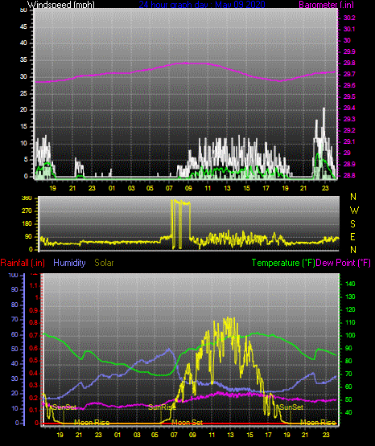375x446 pixels.
Task: Select the 80 label on the blue humidity axis
Action: 14,305
